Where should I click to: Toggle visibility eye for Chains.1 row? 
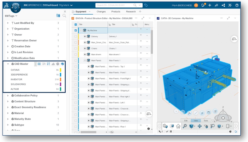click(141, 47)
